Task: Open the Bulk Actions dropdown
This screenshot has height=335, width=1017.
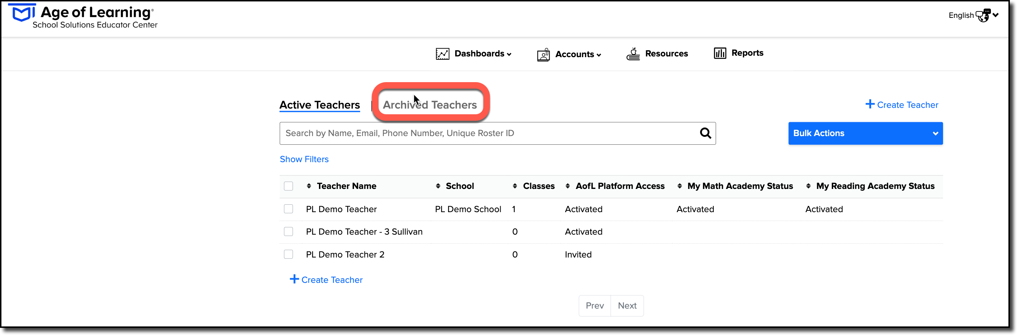Action: pyautogui.click(x=865, y=133)
